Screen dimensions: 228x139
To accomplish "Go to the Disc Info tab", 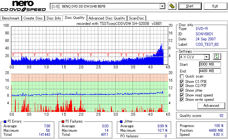I will pyautogui.click(x=54, y=18).
